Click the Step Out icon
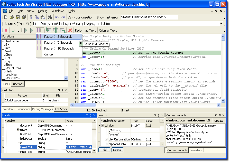 [x=63, y=30]
